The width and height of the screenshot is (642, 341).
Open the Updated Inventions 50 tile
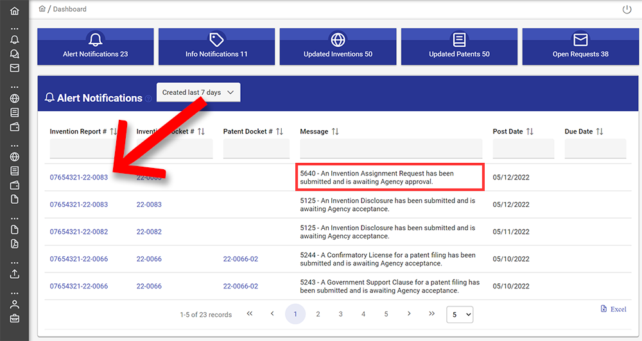[x=338, y=46]
